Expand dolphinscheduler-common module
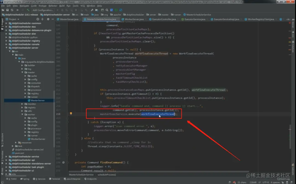Viewport: 296px width, 184px height. [x=6, y=23]
